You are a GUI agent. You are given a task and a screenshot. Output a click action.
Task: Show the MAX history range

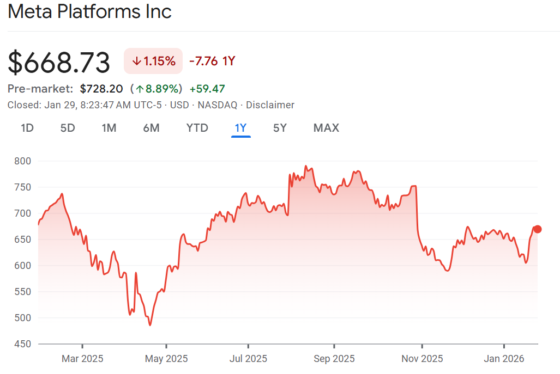(x=326, y=128)
